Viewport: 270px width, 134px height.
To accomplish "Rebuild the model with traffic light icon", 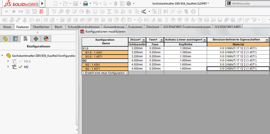I will point(116,4).
